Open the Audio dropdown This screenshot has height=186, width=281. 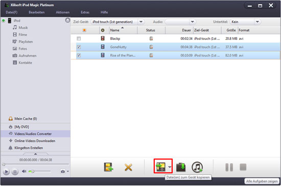click(180, 21)
